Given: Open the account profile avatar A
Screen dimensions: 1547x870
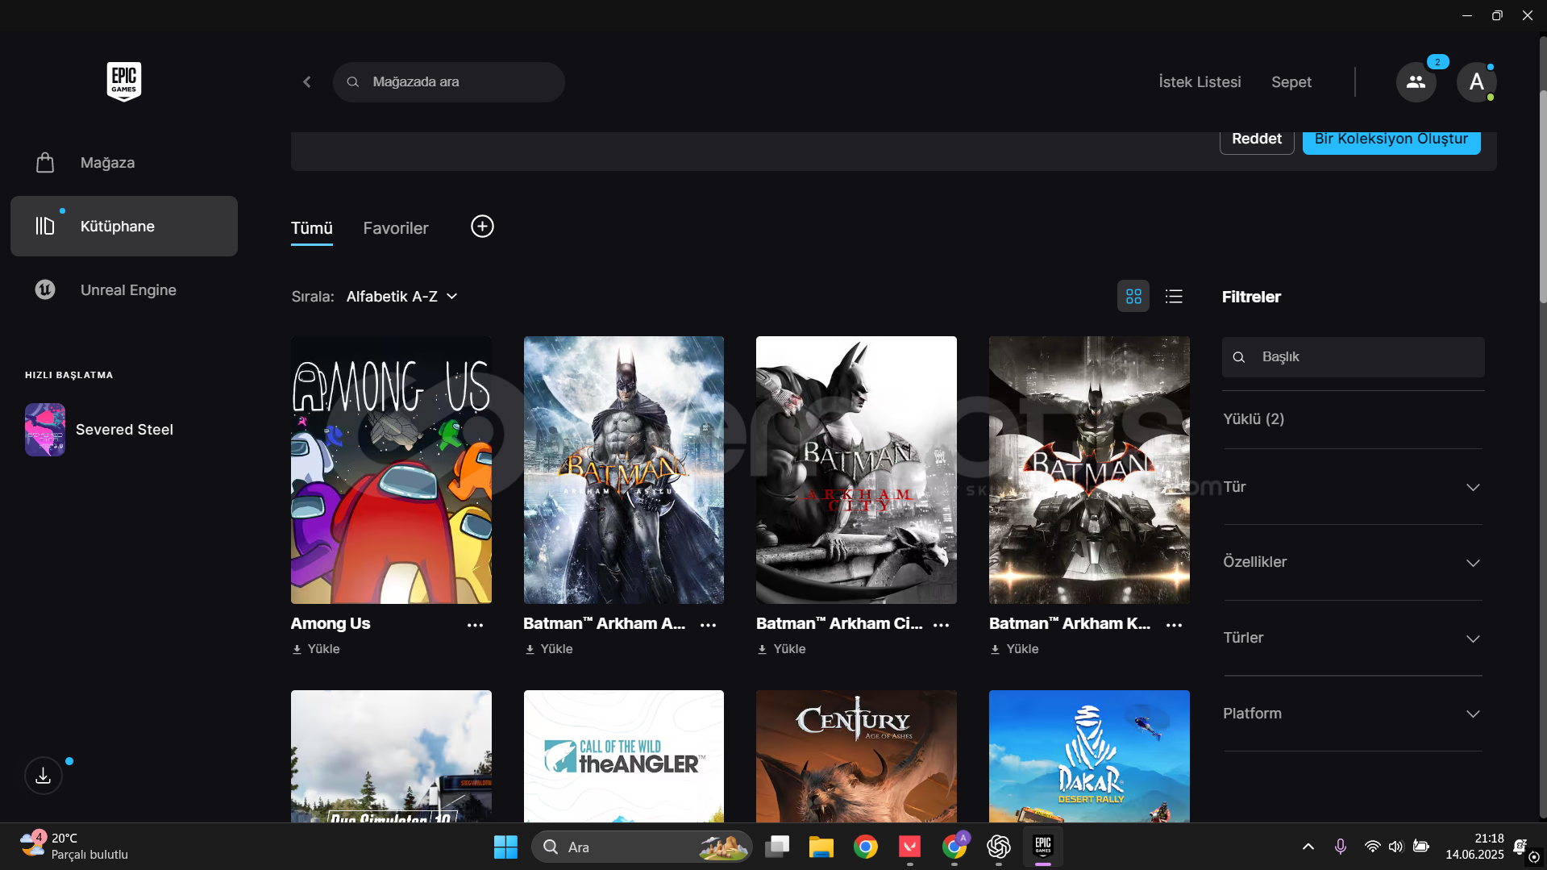Looking at the screenshot, I should click(1476, 82).
